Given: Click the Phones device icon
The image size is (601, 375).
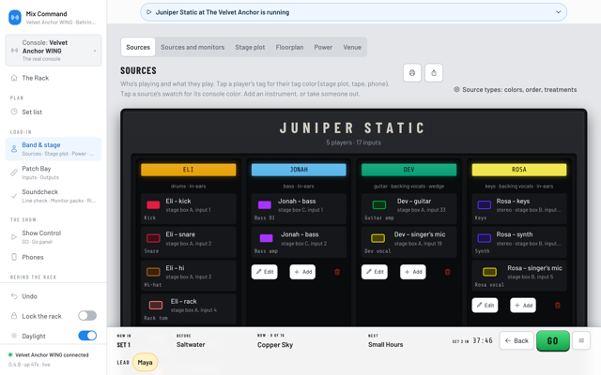Looking at the screenshot, I should [x=14, y=257].
